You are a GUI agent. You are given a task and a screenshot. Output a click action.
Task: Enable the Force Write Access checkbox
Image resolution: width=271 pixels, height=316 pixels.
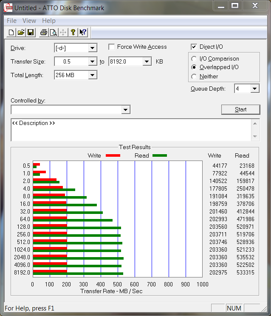(112, 47)
